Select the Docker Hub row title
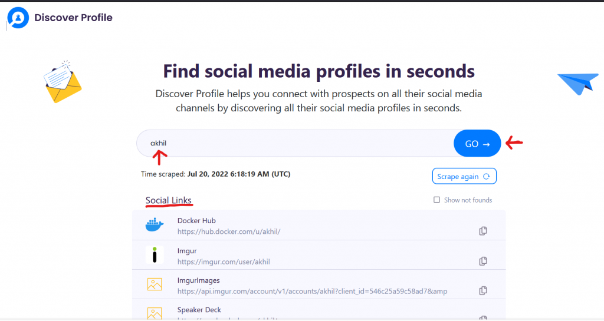 [196, 221]
